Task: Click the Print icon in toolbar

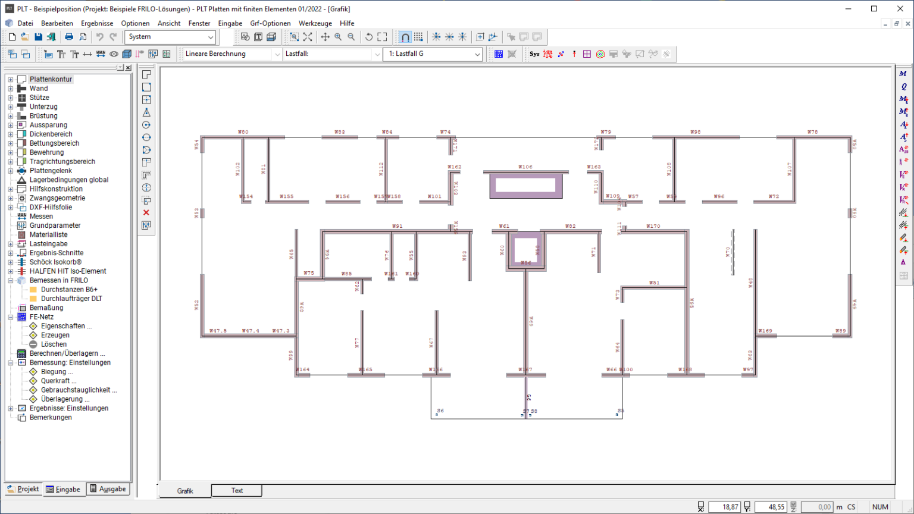Action: click(x=69, y=37)
